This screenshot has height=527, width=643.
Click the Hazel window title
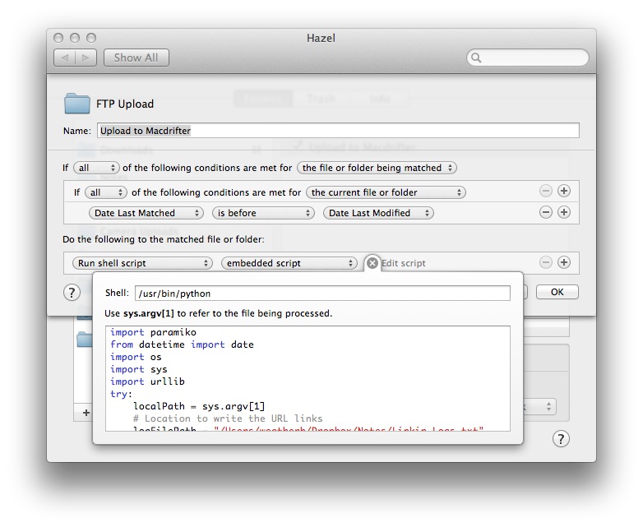click(321, 38)
